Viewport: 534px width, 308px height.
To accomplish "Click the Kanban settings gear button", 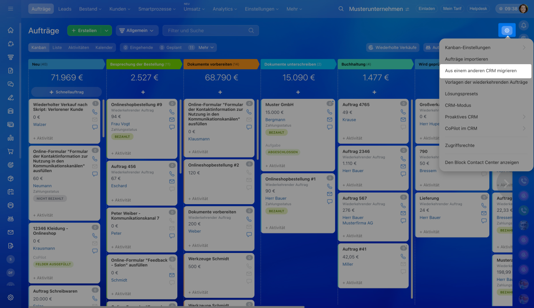I will 507,30.
